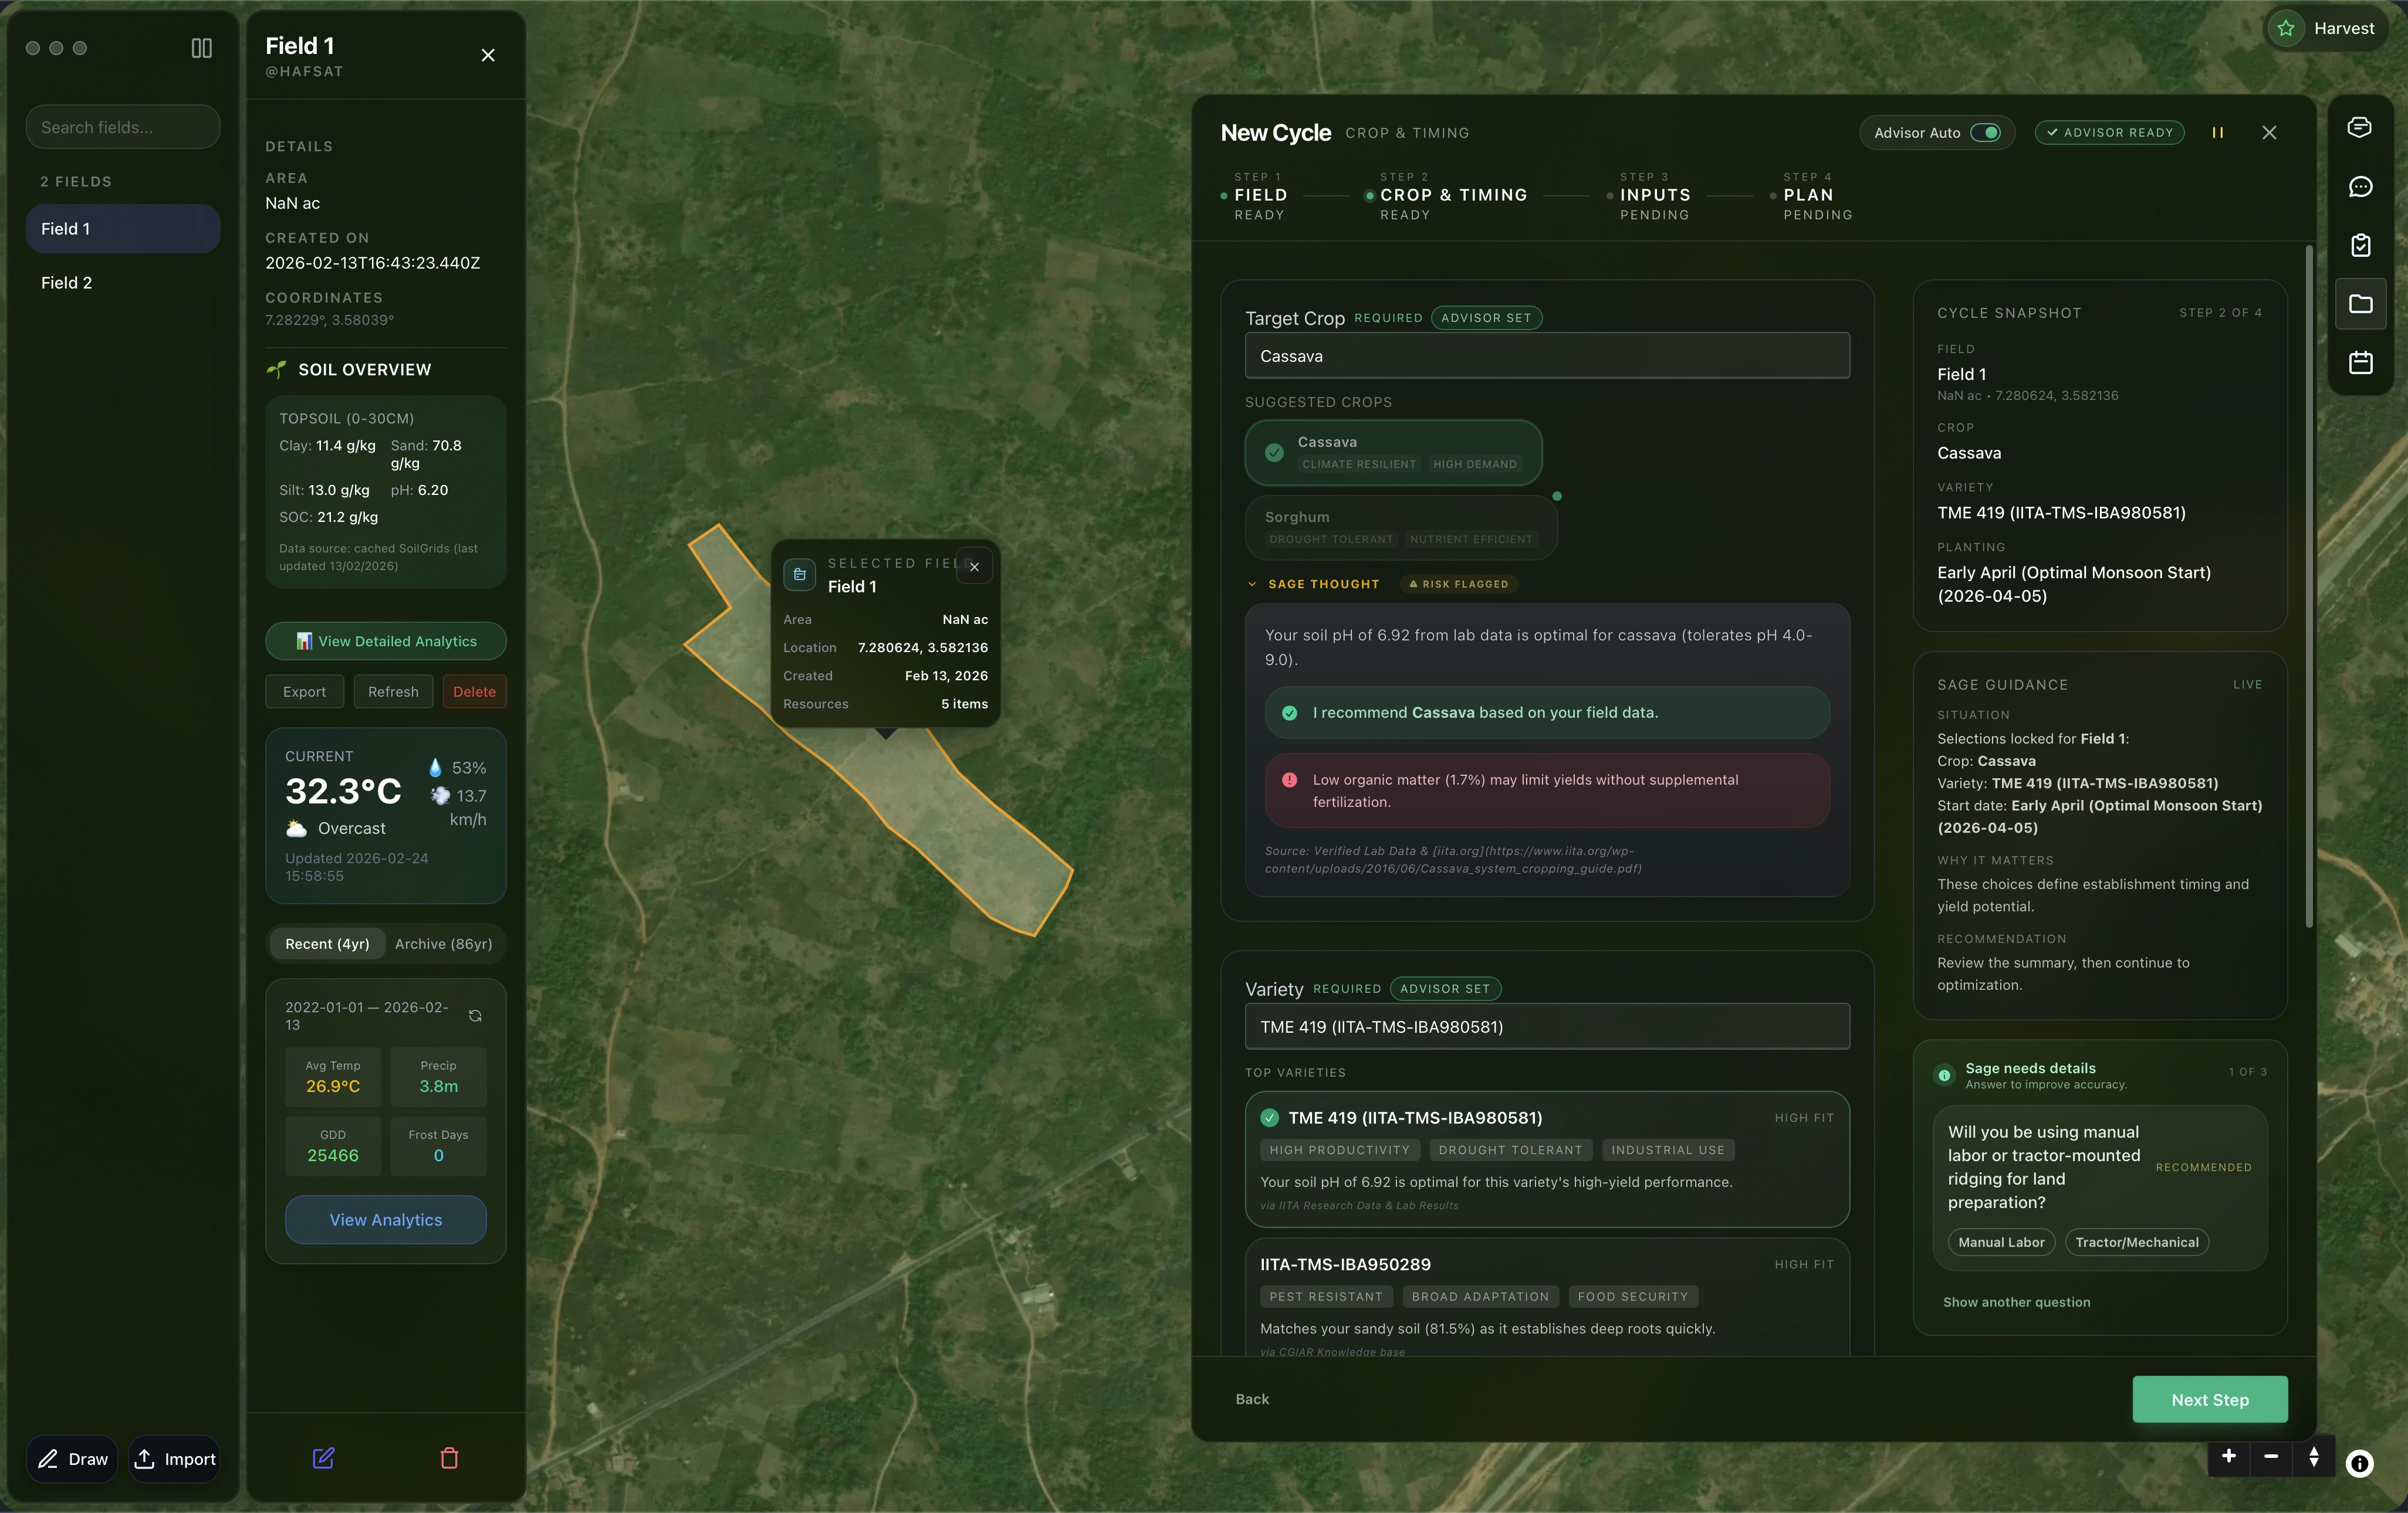2408x1513 pixels.
Task: Select Sorghum as the suggested crop
Action: pos(1400,527)
